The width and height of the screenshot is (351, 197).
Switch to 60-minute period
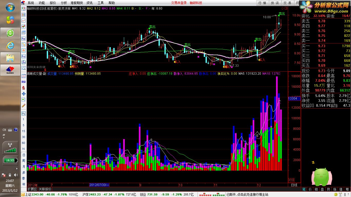24,143
